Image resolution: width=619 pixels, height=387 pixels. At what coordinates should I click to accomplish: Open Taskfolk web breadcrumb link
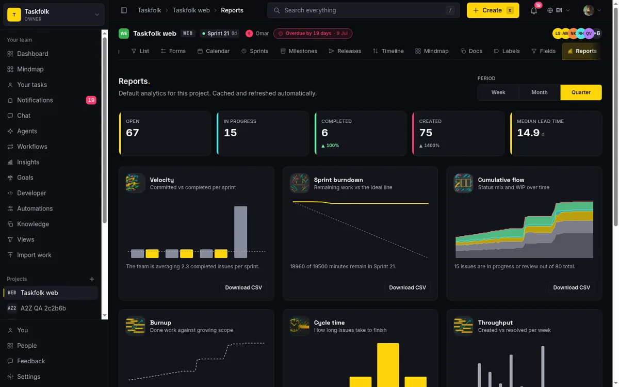(x=191, y=10)
